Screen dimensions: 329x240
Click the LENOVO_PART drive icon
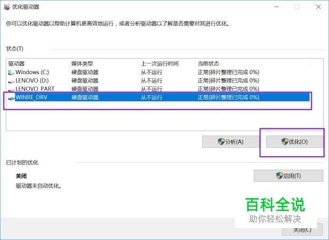[x=11, y=89]
